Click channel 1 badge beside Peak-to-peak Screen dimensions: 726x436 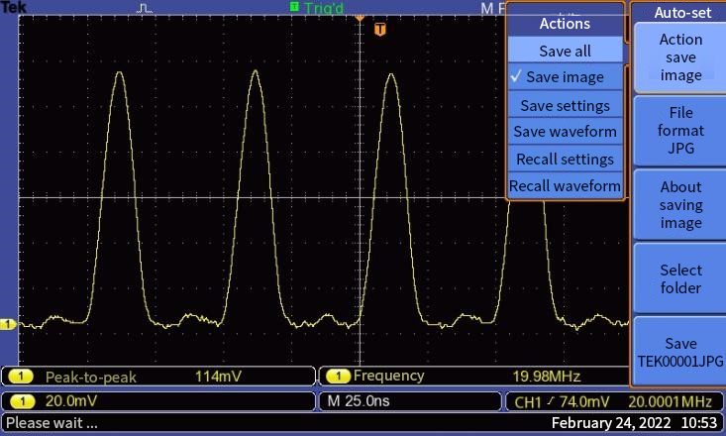(22, 377)
